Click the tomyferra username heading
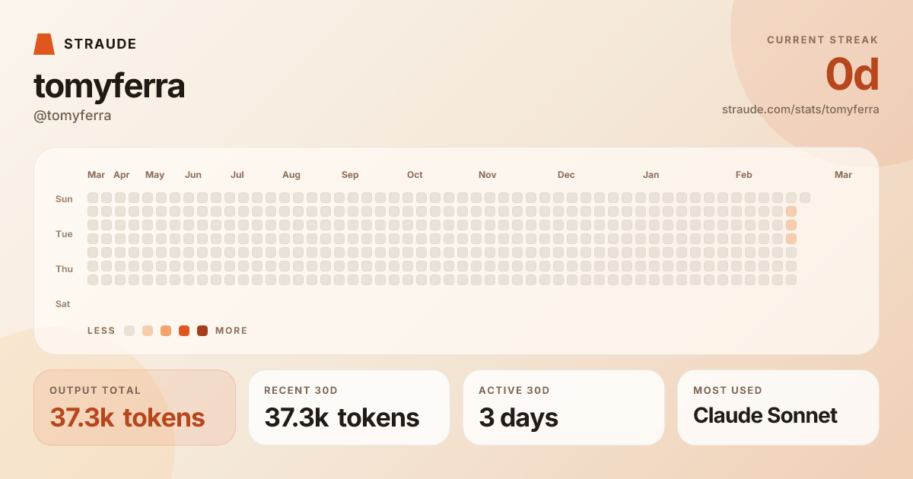The image size is (913, 479). (109, 86)
